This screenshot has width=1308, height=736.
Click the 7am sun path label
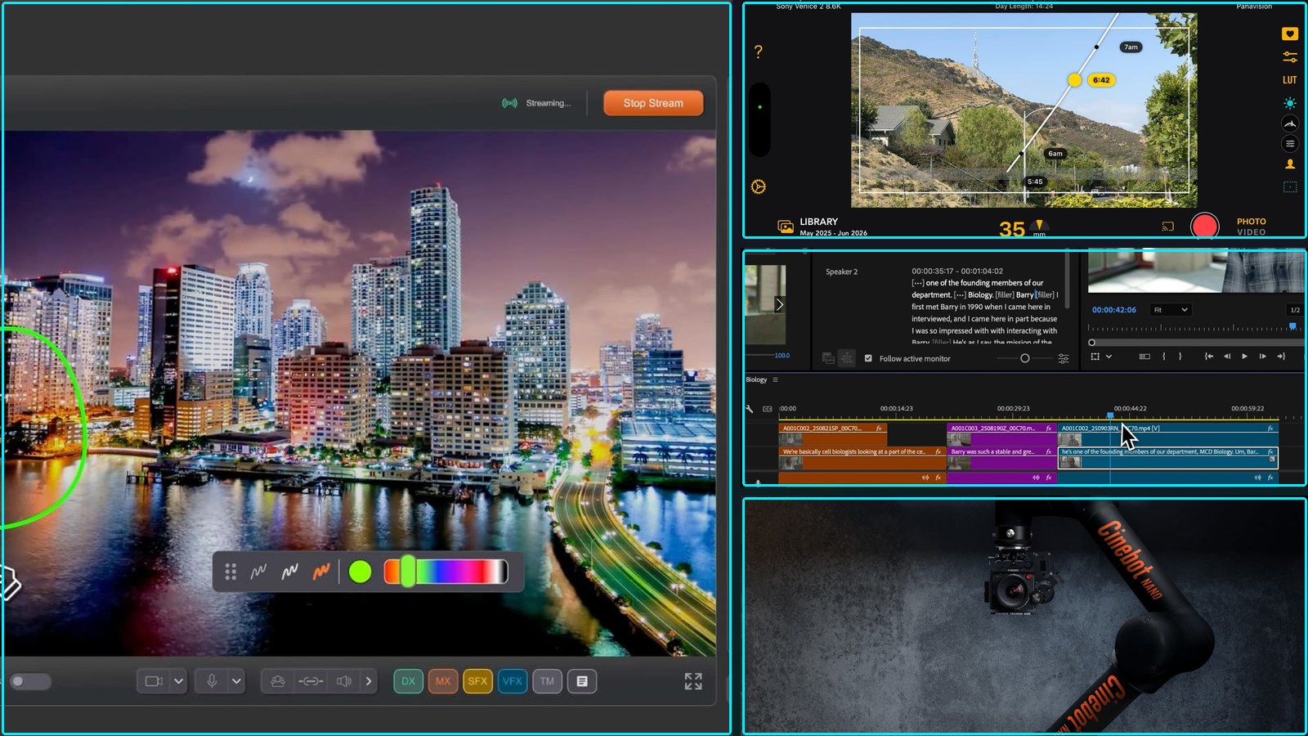click(1131, 47)
